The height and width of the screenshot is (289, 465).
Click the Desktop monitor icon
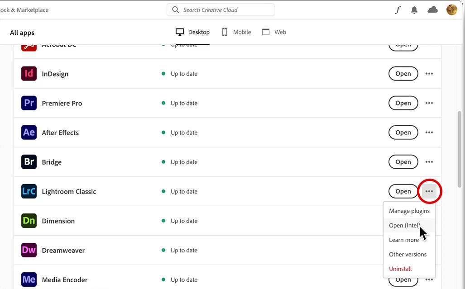pyautogui.click(x=180, y=32)
